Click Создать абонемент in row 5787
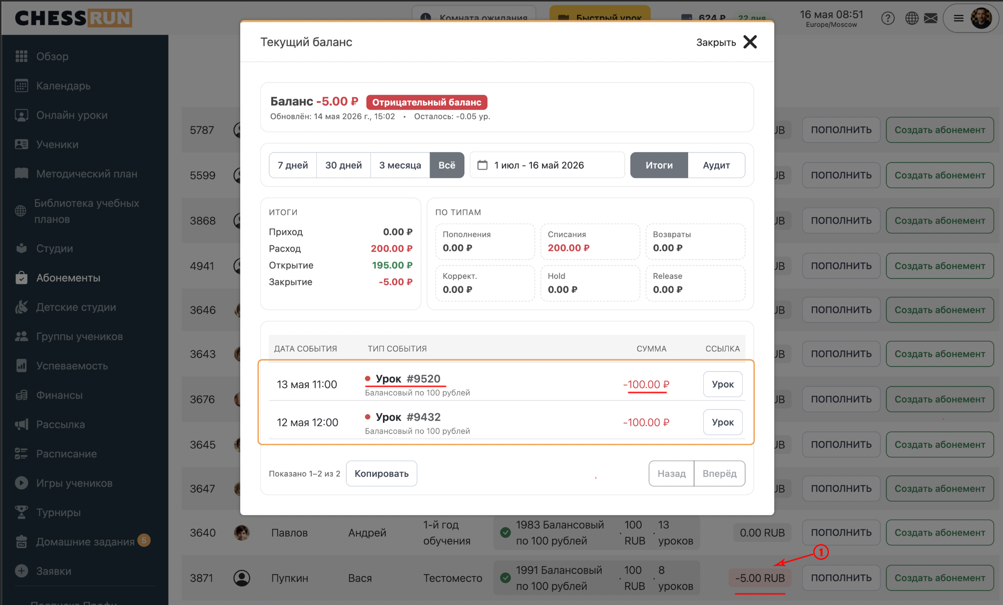The image size is (1003, 605). [940, 130]
